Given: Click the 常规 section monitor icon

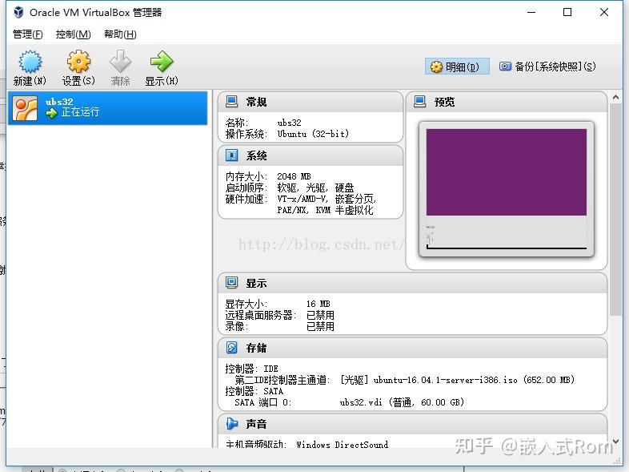Looking at the screenshot, I should 231,102.
